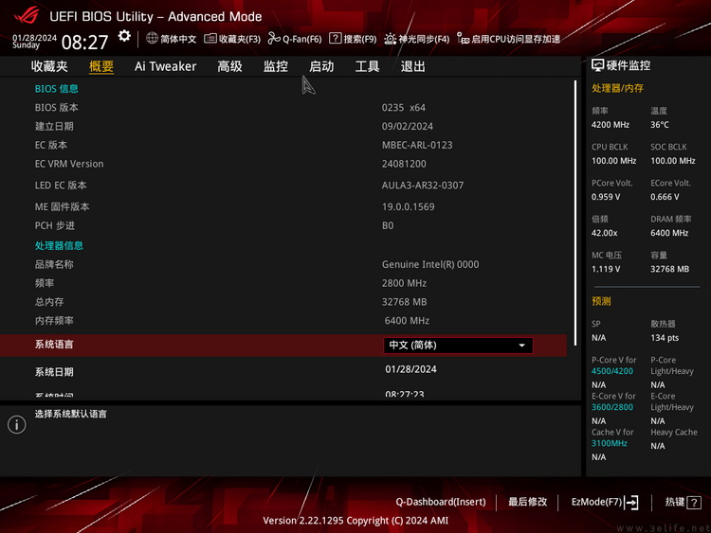Image resolution: width=711 pixels, height=533 pixels.
Task: Select the 系统日期 value 01/28/2024
Action: tap(410, 369)
